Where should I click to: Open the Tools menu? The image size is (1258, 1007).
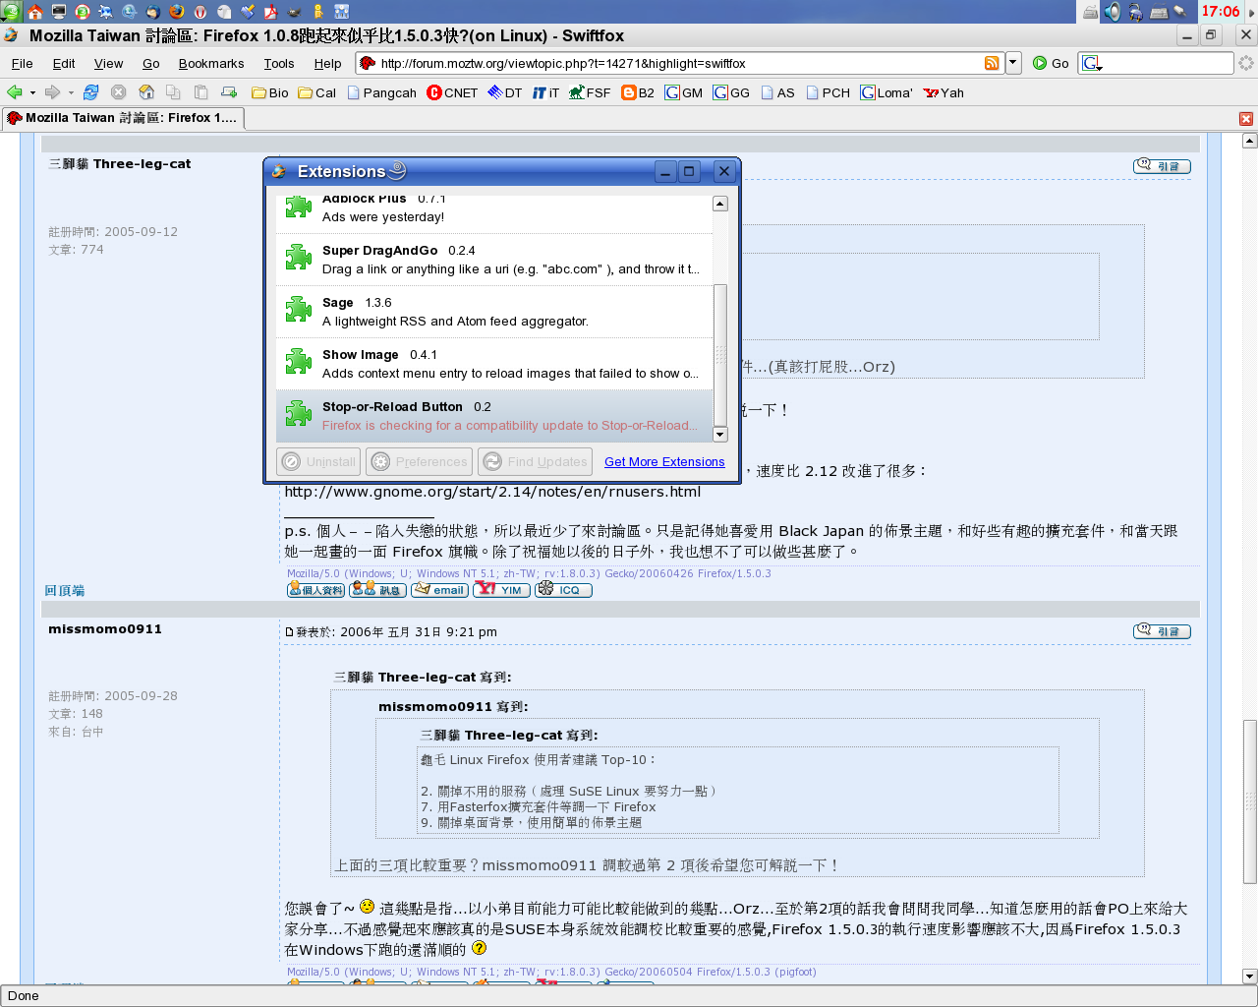pos(278,63)
